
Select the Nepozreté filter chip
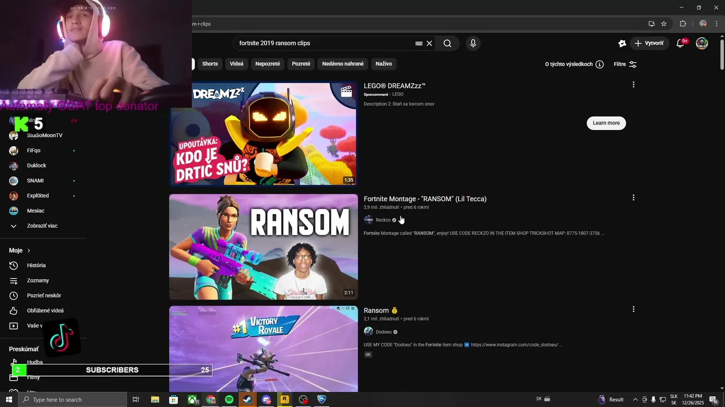click(x=267, y=64)
